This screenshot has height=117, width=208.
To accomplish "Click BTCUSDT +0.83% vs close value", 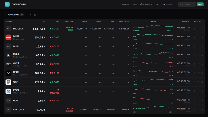I will pyautogui.click(x=70, y=28).
